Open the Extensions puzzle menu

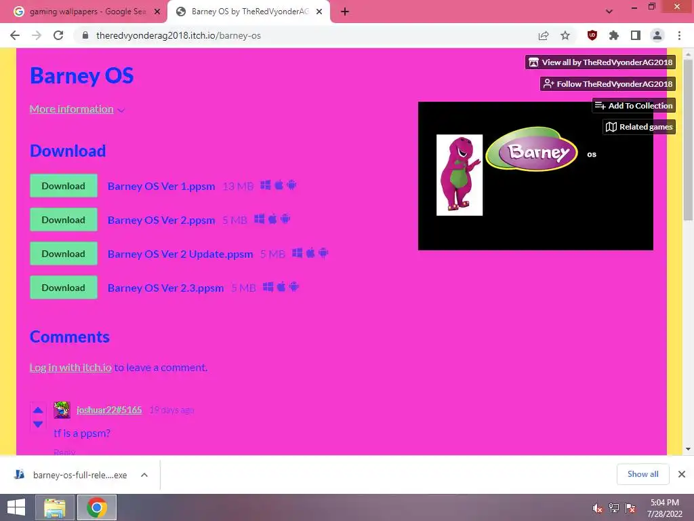point(614,35)
